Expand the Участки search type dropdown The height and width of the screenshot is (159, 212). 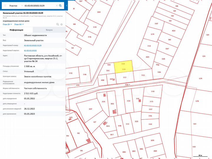22,6
